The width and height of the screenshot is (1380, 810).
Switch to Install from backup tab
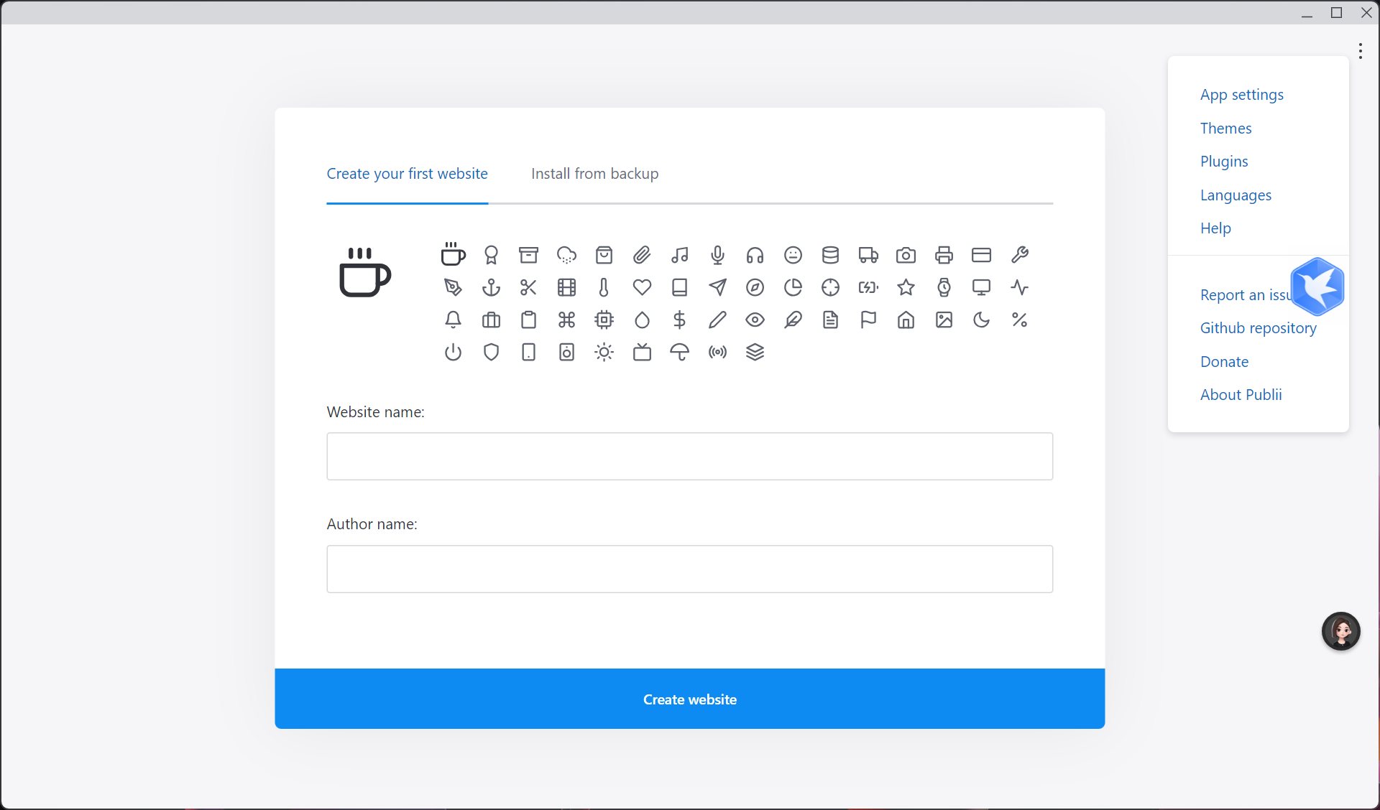click(594, 174)
